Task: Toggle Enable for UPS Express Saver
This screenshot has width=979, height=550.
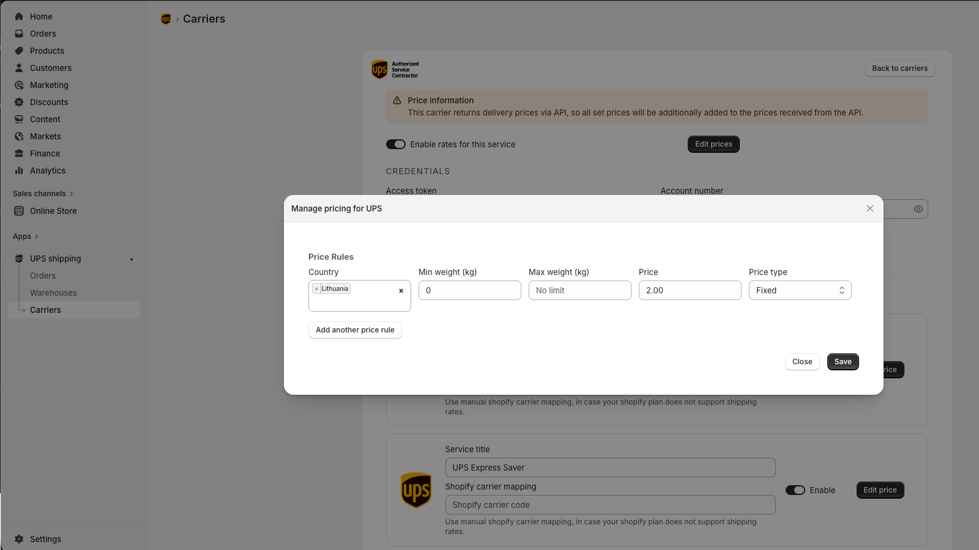Action: point(795,490)
